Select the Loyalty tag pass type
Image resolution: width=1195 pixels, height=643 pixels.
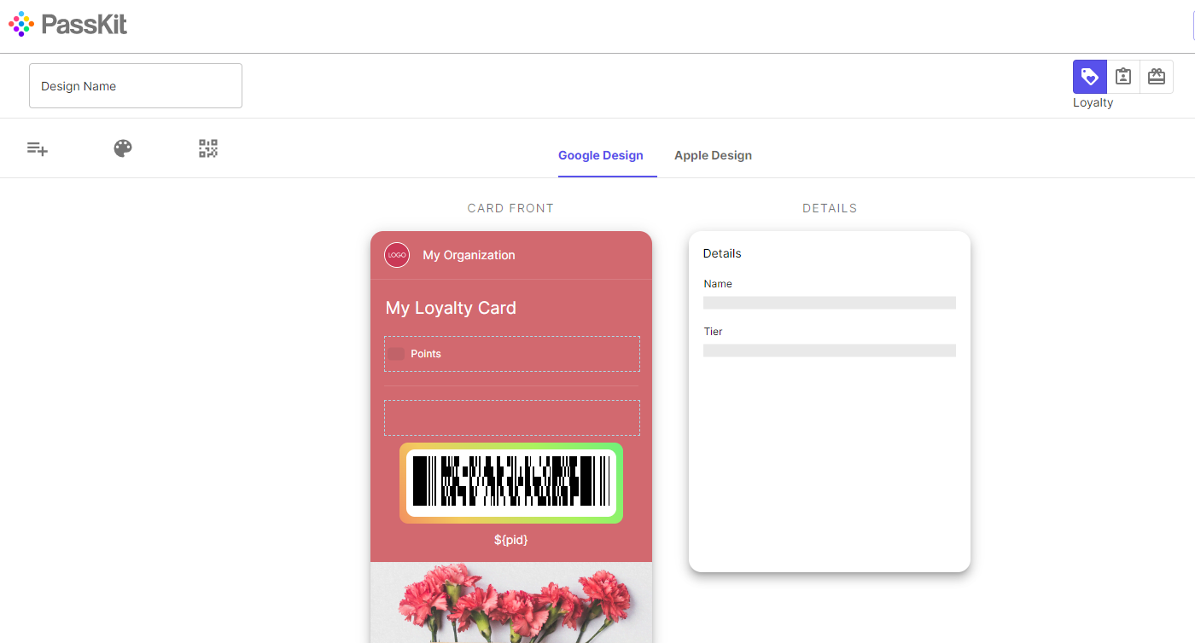tap(1090, 77)
